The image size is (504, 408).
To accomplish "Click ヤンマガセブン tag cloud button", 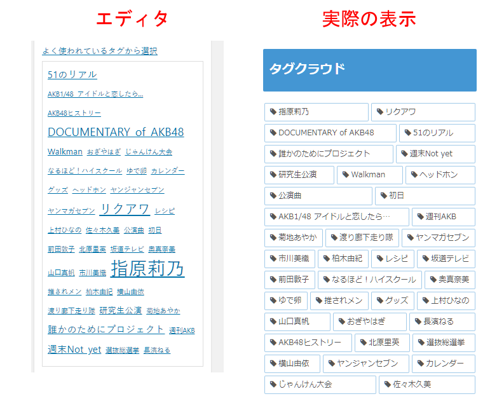I will click(x=439, y=238).
